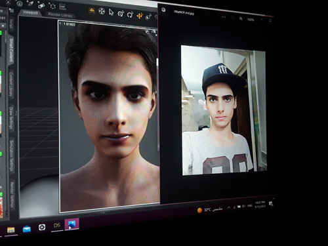The width and height of the screenshot is (328, 246).
Task: Select the Scale tool icon
Action: pyautogui.click(x=148, y=16)
